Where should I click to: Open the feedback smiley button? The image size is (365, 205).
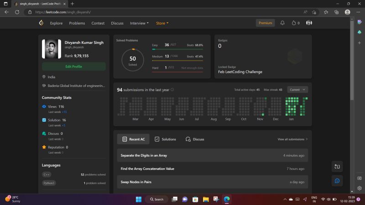pos(337,180)
